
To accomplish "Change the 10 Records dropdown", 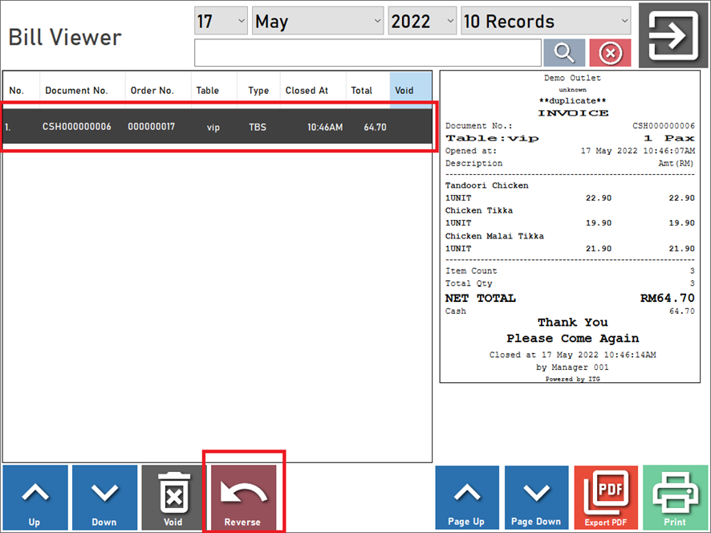I will (x=546, y=21).
